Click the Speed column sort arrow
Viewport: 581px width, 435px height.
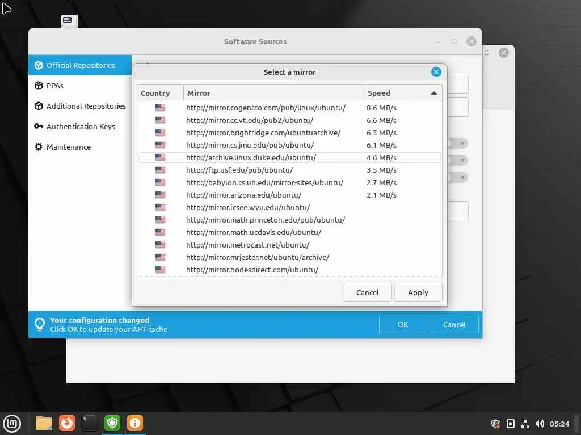(x=434, y=93)
